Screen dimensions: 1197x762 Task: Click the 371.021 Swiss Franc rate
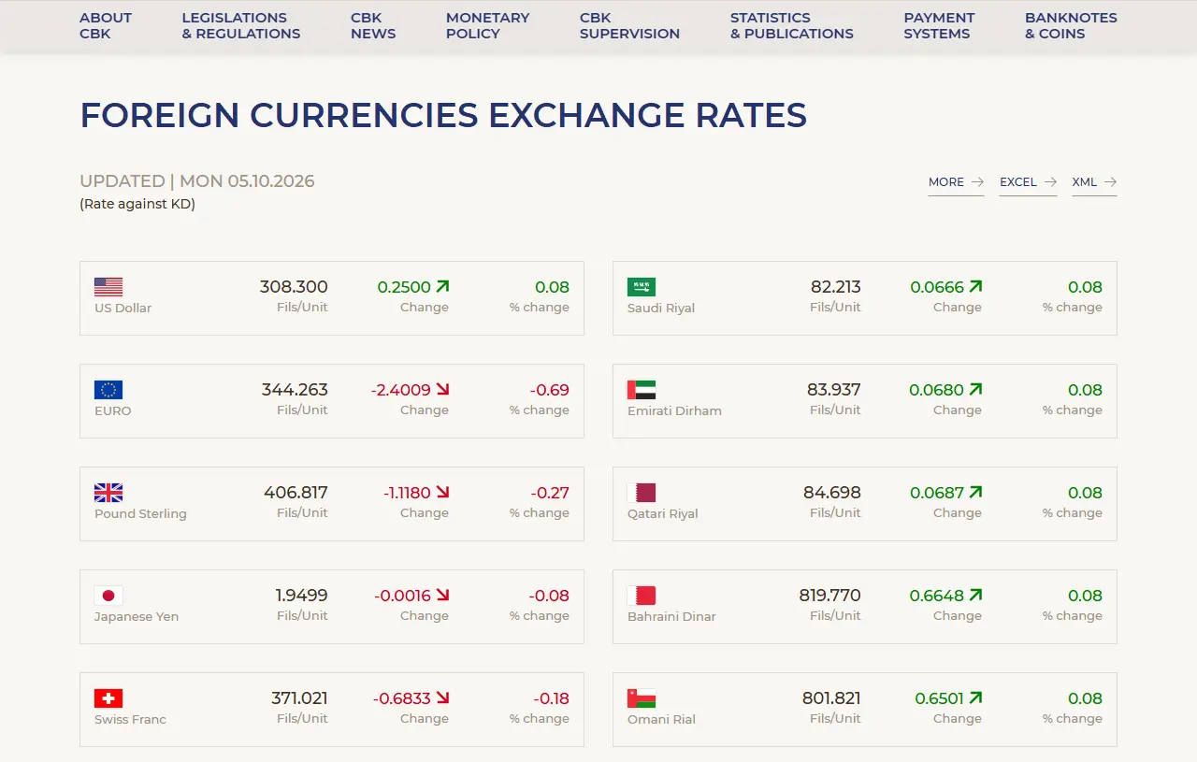(x=299, y=698)
